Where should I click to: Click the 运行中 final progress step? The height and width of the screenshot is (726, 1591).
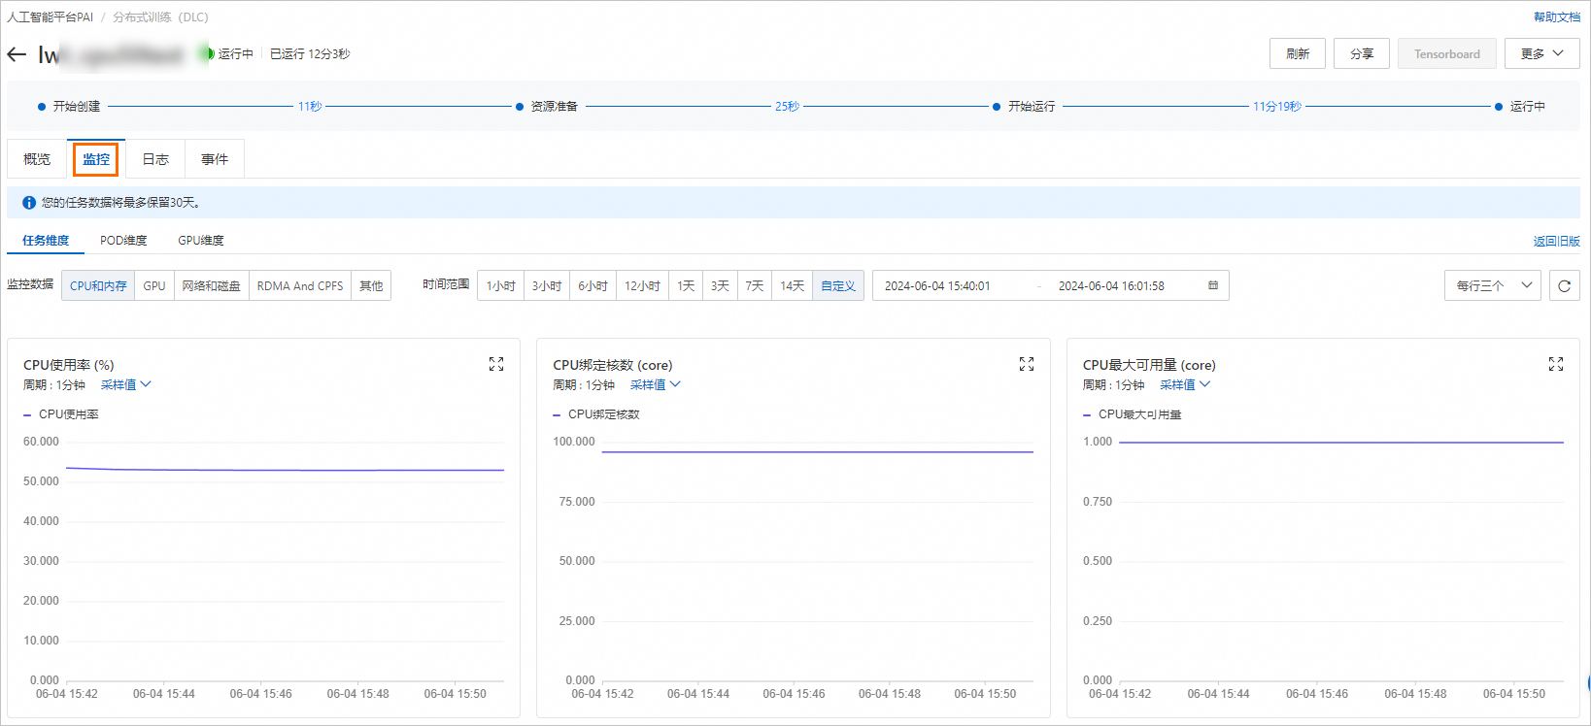pyautogui.click(x=1520, y=106)
